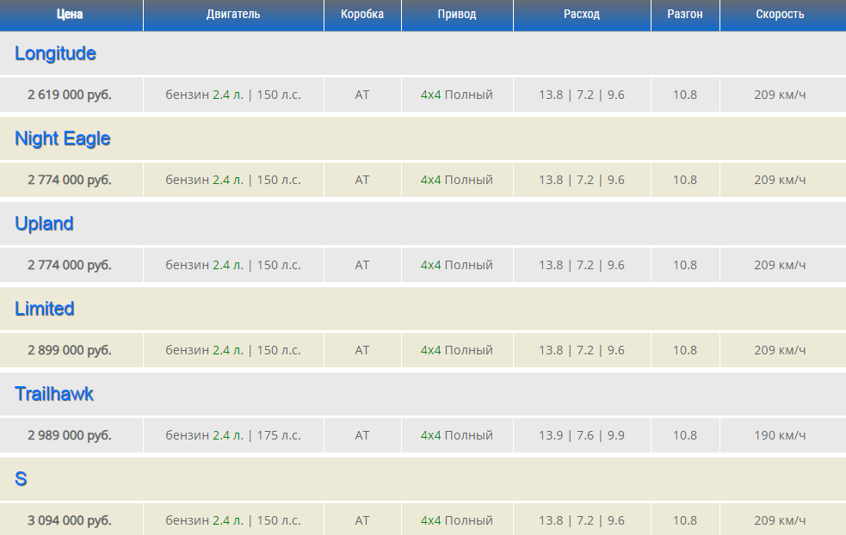The image size is (846, 535).
Task: Click the Цена column header
Action: [x=71, y=15]
